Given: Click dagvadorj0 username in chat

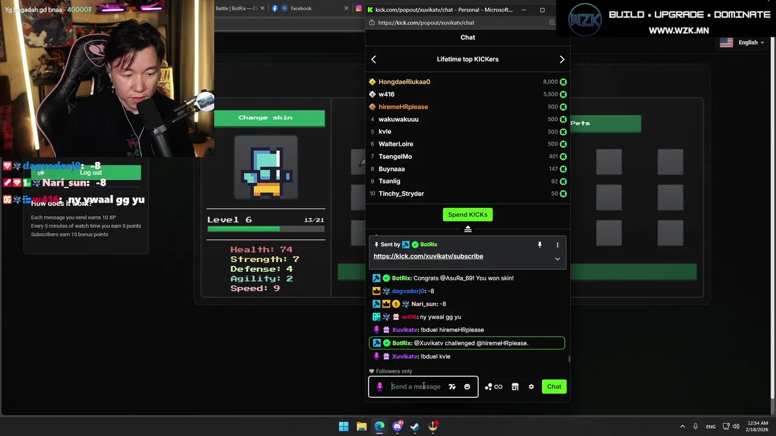Looking at the screenshot, I should pos(409,291).
